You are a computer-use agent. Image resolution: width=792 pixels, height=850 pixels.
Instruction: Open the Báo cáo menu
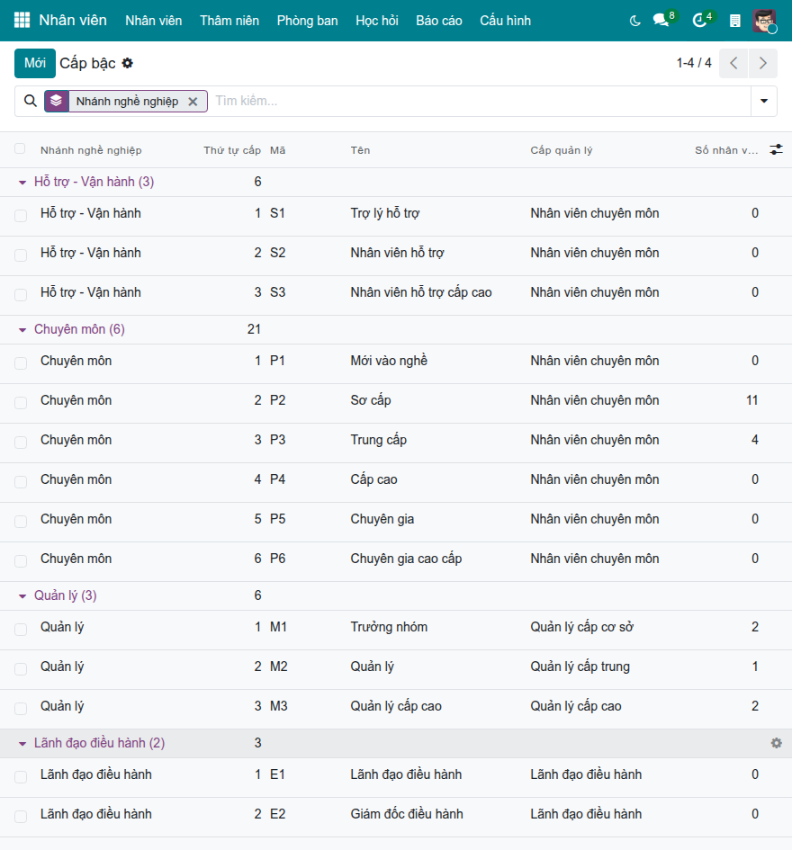point(439,21)
